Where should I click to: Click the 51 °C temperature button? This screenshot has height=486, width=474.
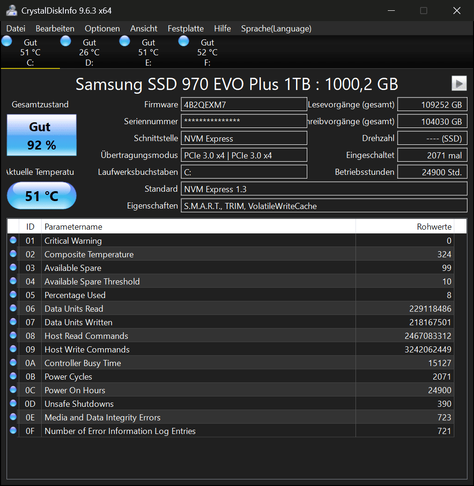pyautogui.click(x=42, y=195)
